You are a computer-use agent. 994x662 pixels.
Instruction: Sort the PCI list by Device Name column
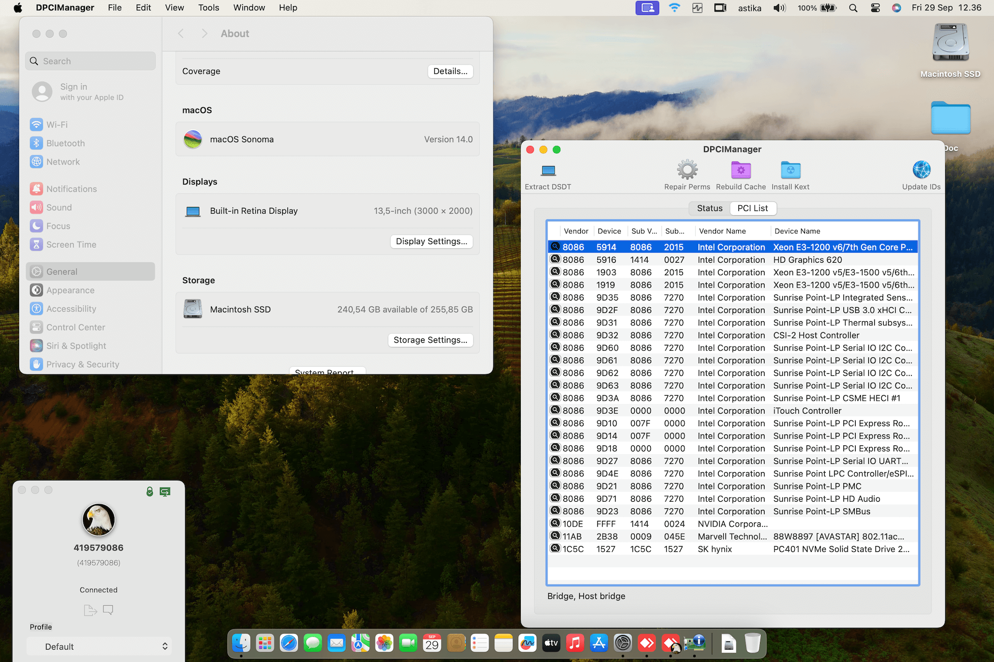(x=844, y=231)
